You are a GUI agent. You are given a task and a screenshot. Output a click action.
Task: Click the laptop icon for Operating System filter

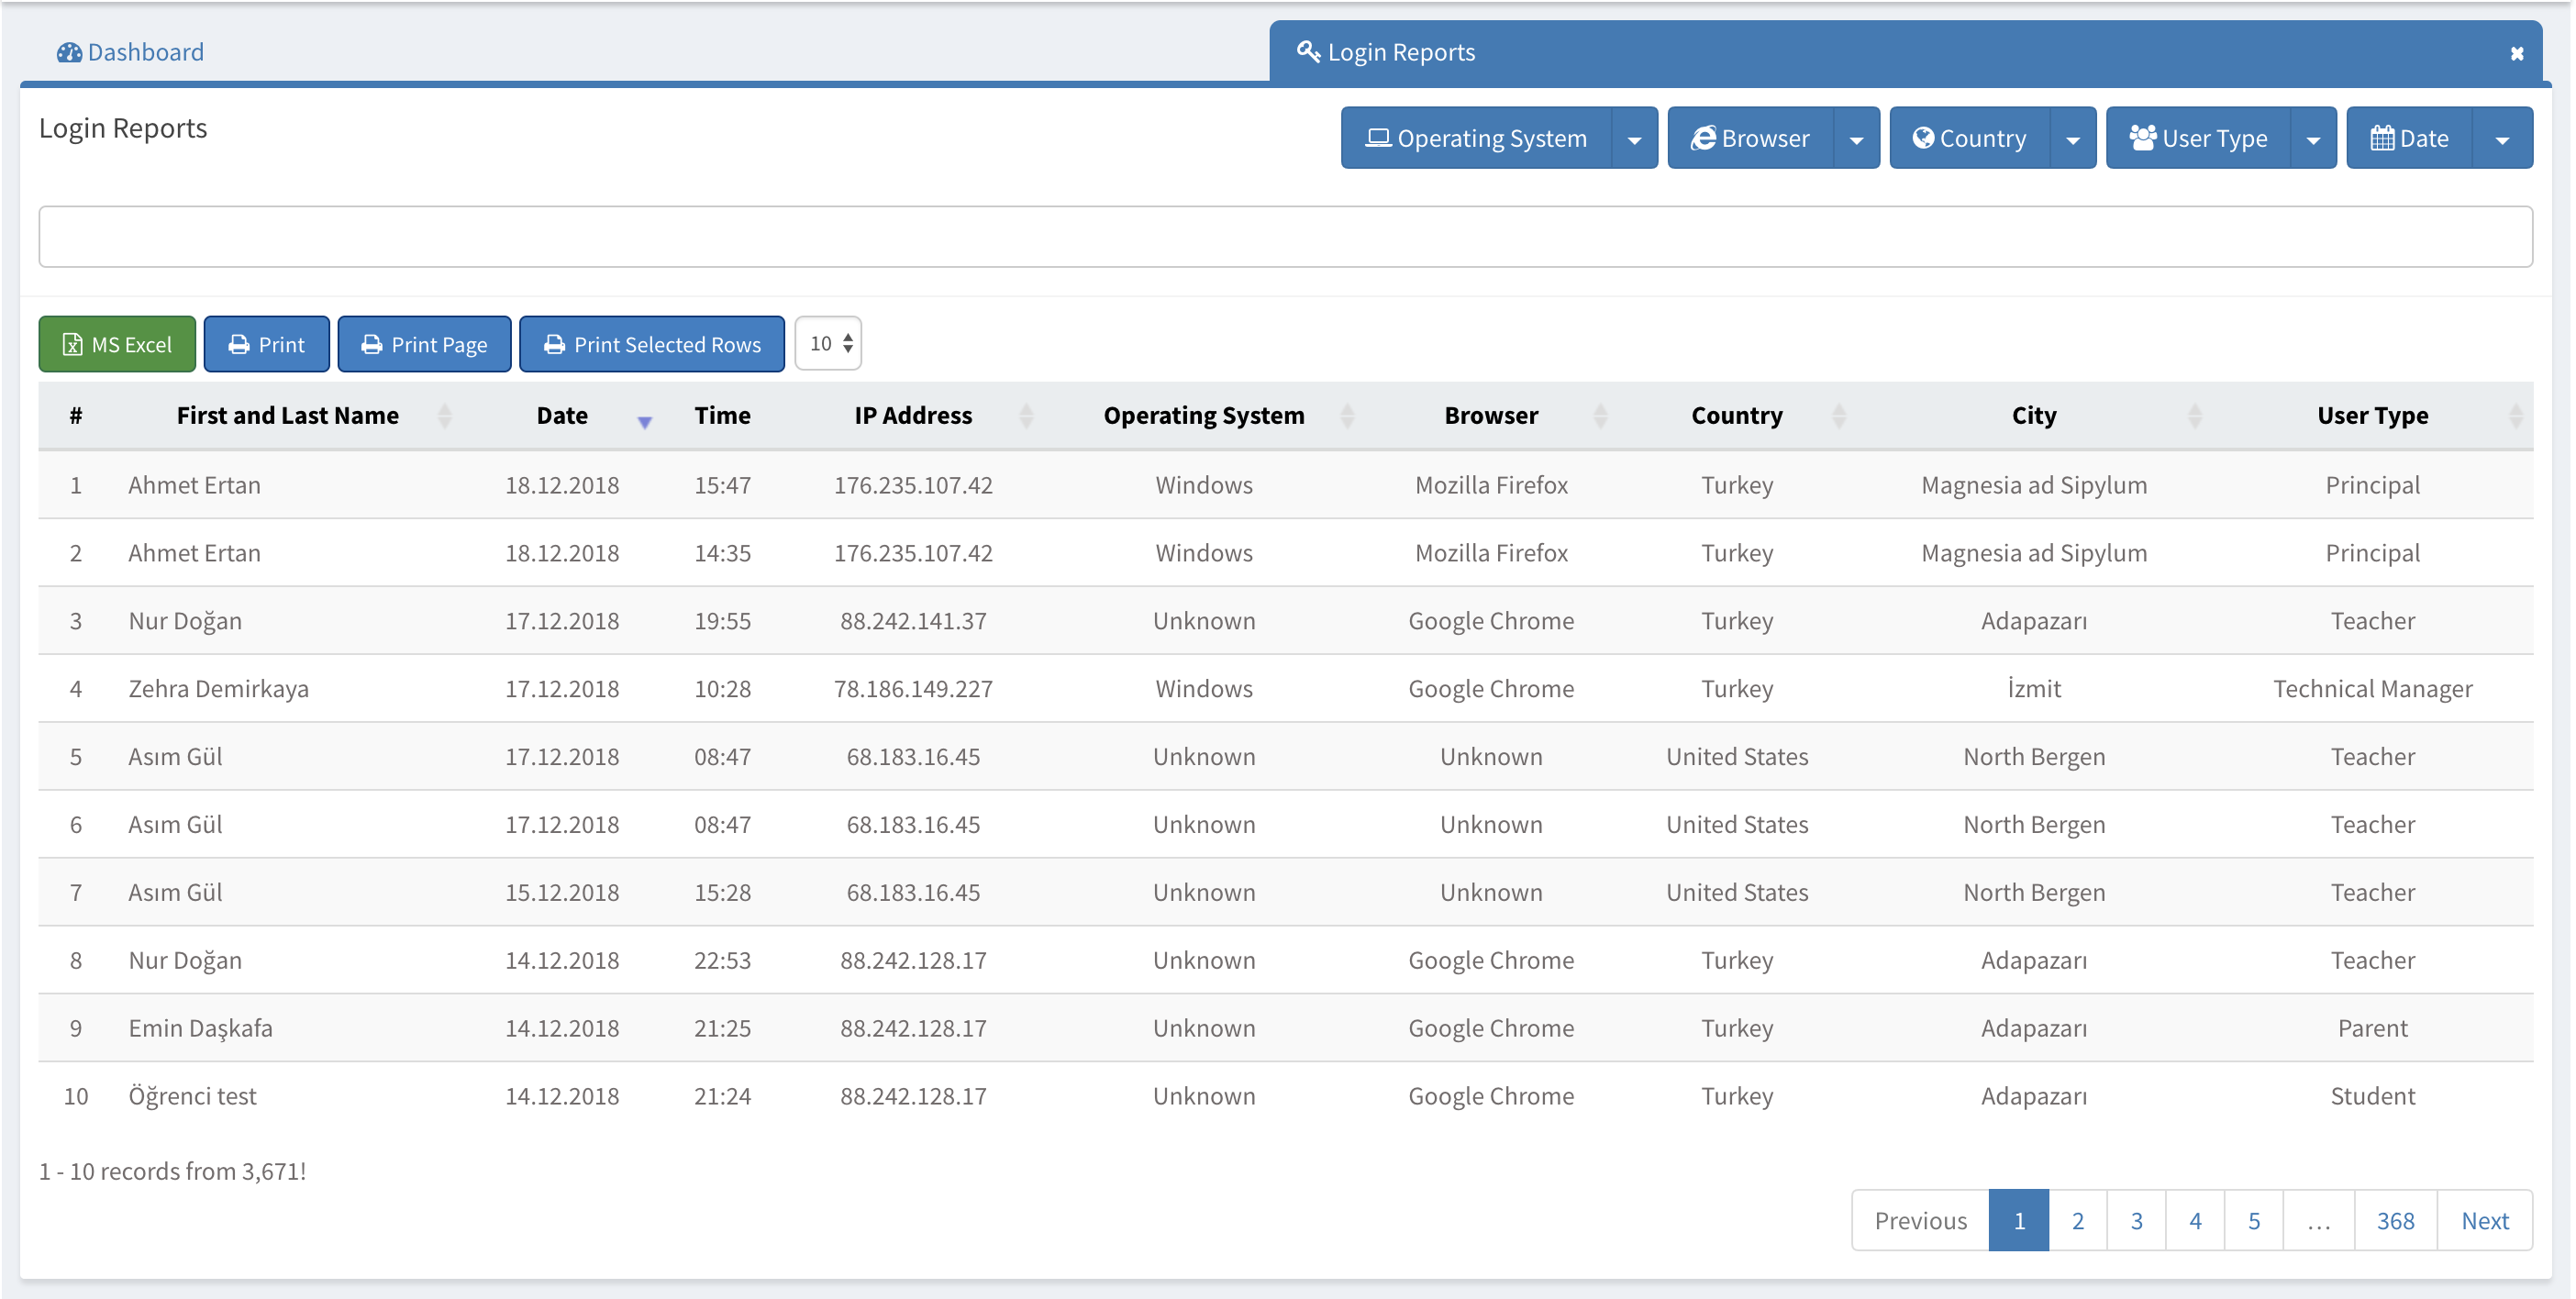[1378, 138]
